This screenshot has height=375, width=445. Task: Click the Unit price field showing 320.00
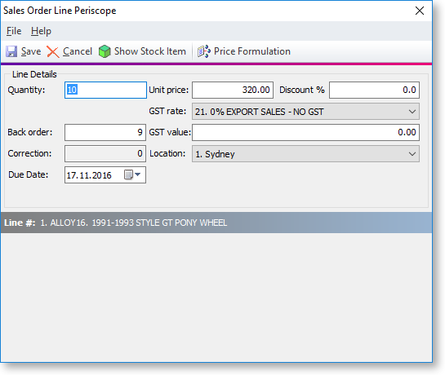pyautogui.click(x=233, y=90)
